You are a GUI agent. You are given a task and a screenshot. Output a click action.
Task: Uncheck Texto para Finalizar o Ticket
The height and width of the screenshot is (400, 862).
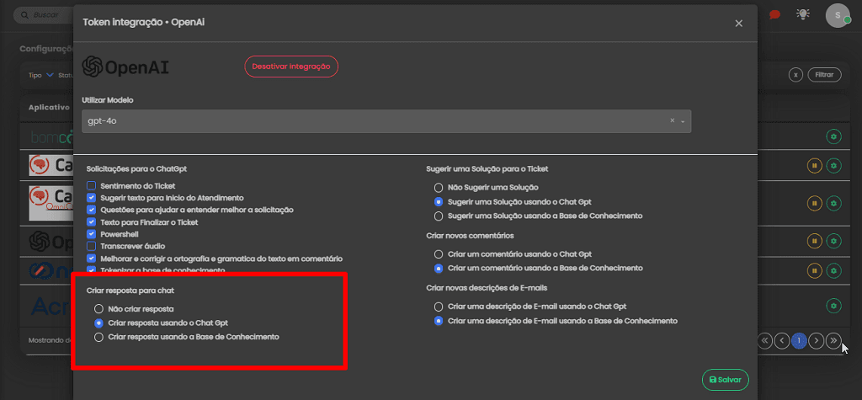coord(91,222)
